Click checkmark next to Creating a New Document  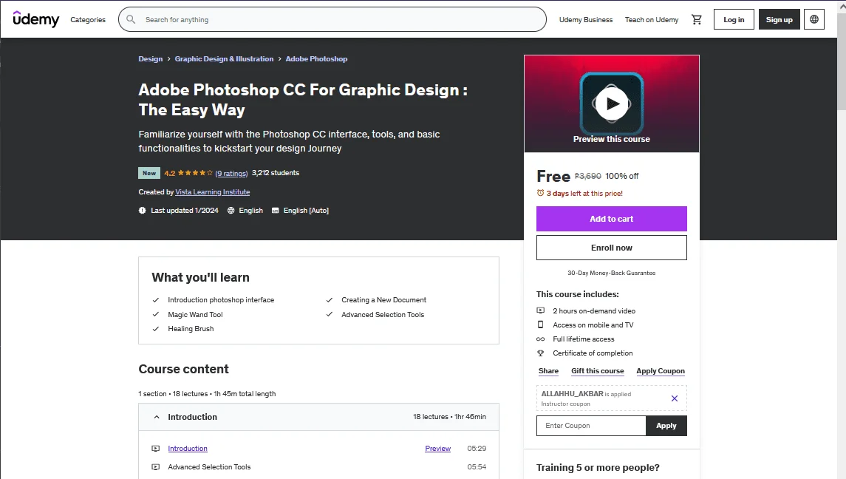(x=329, y=299)
